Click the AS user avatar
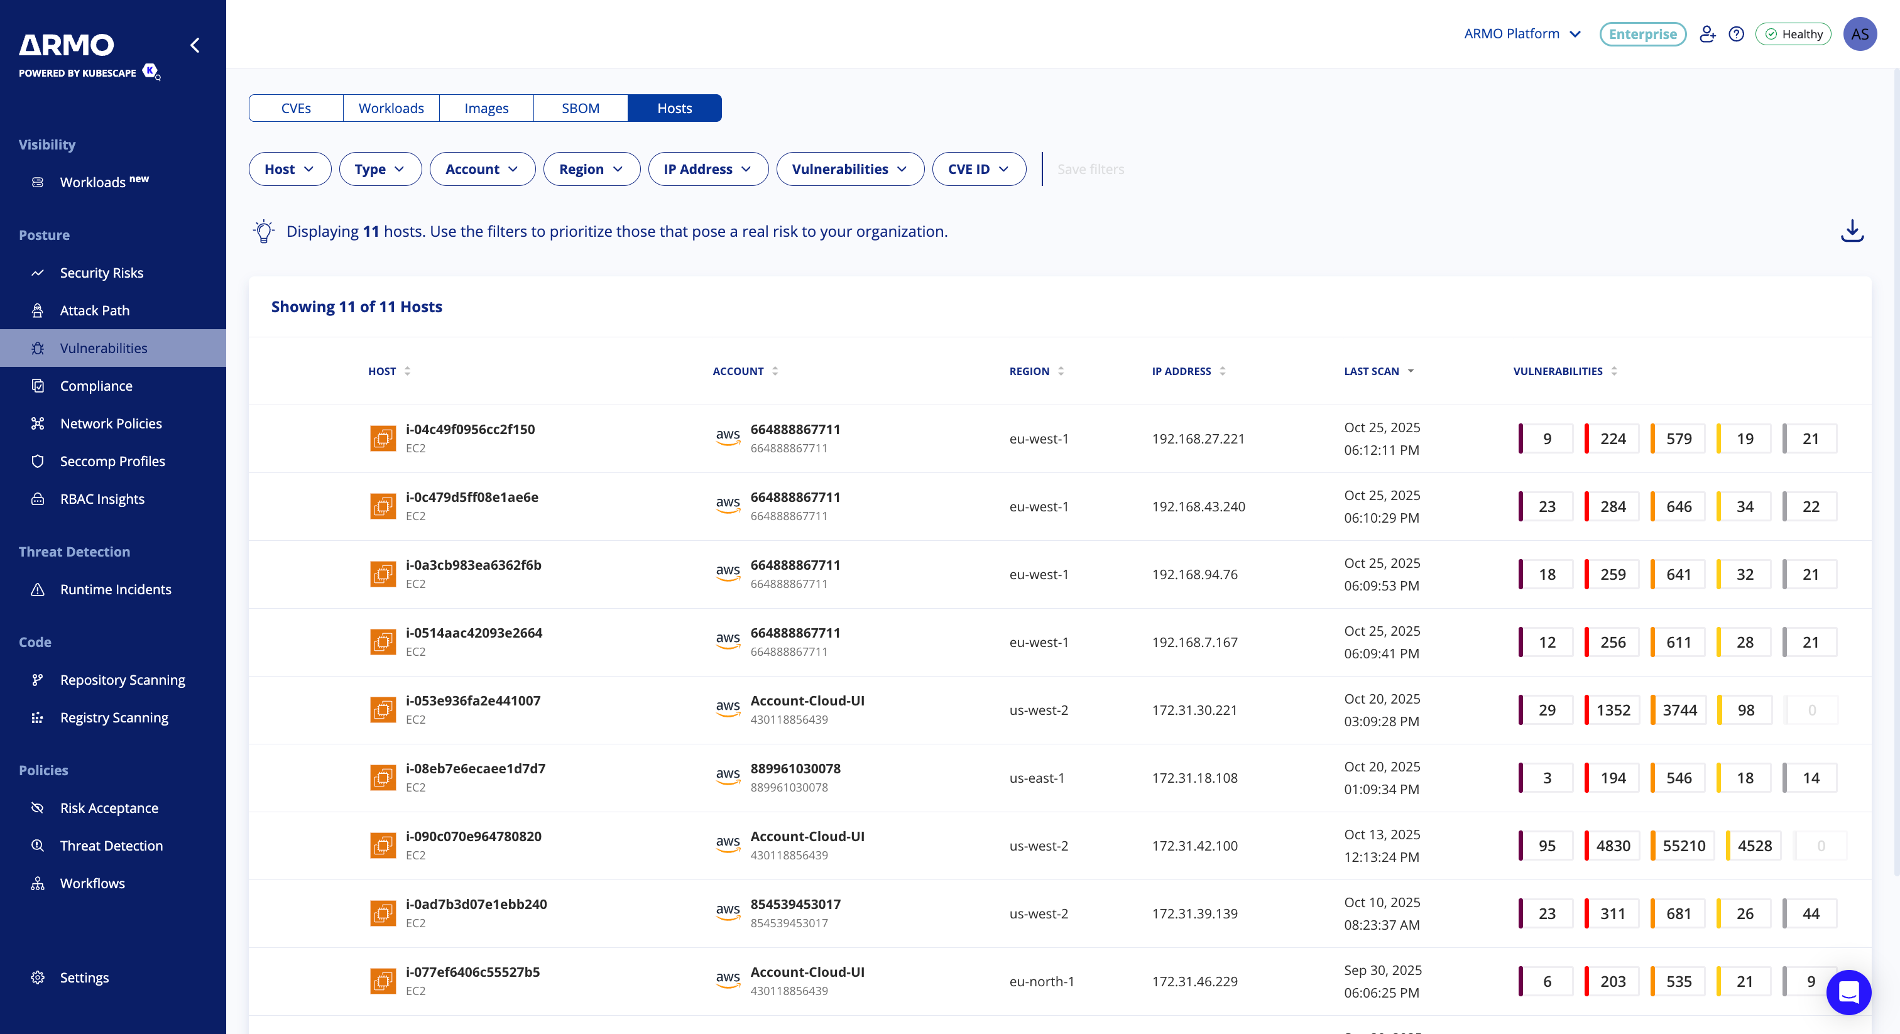 tap(1859, 34)
